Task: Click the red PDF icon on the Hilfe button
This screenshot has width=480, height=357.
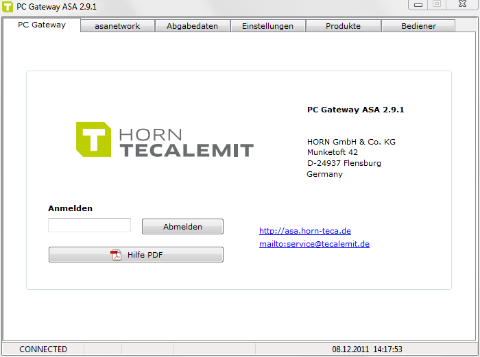Action: (116, 255)
